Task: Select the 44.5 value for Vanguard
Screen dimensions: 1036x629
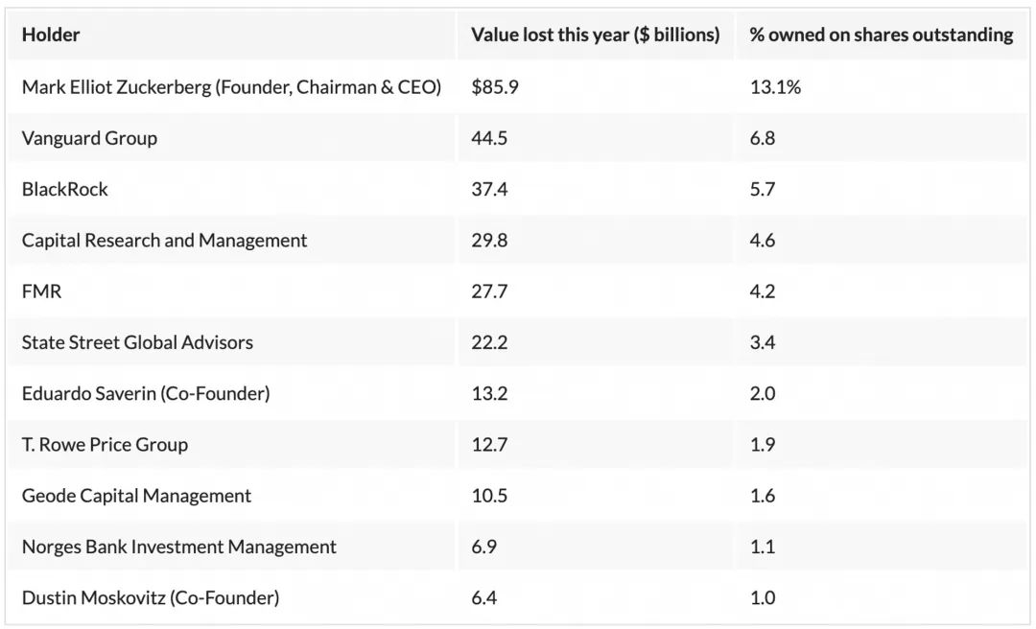Action: (489, 138)
